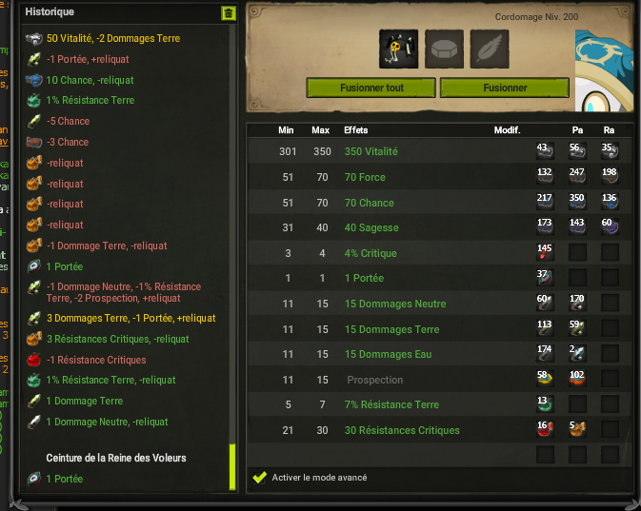Click the empty feather signature slot
Viewport: 641px width, 511px height.
(490, 49)
